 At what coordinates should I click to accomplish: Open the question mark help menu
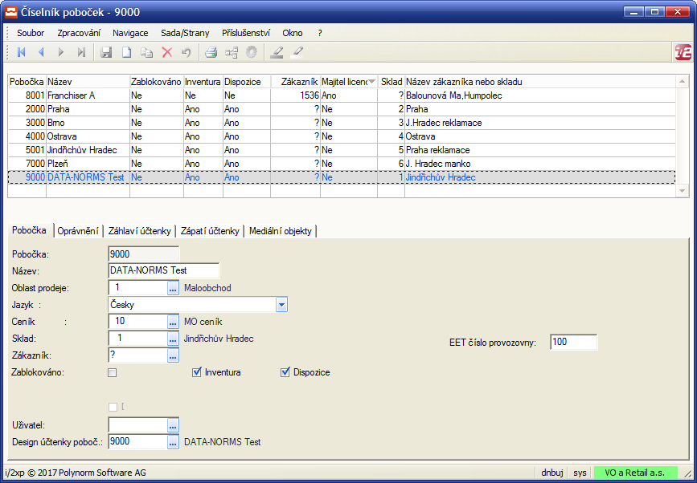pos(320,33)
